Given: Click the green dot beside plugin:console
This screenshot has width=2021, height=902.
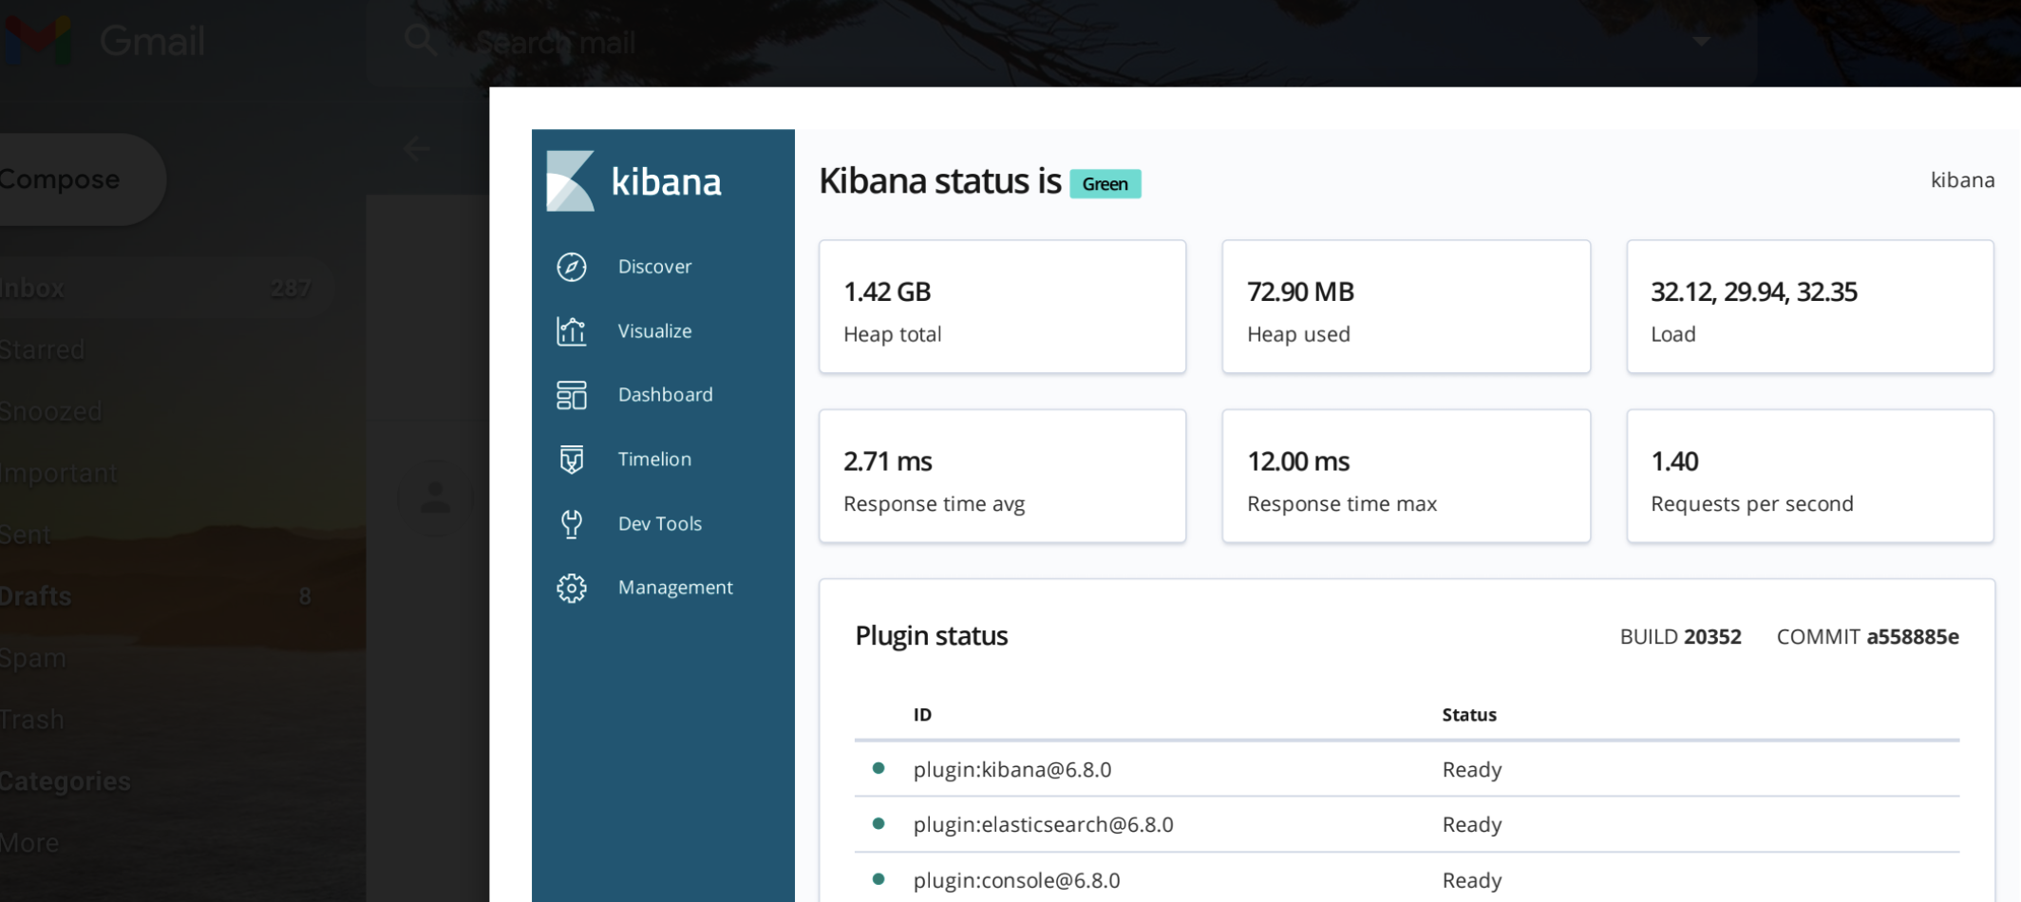Looking at the screenshot, I should pos(878,879).
